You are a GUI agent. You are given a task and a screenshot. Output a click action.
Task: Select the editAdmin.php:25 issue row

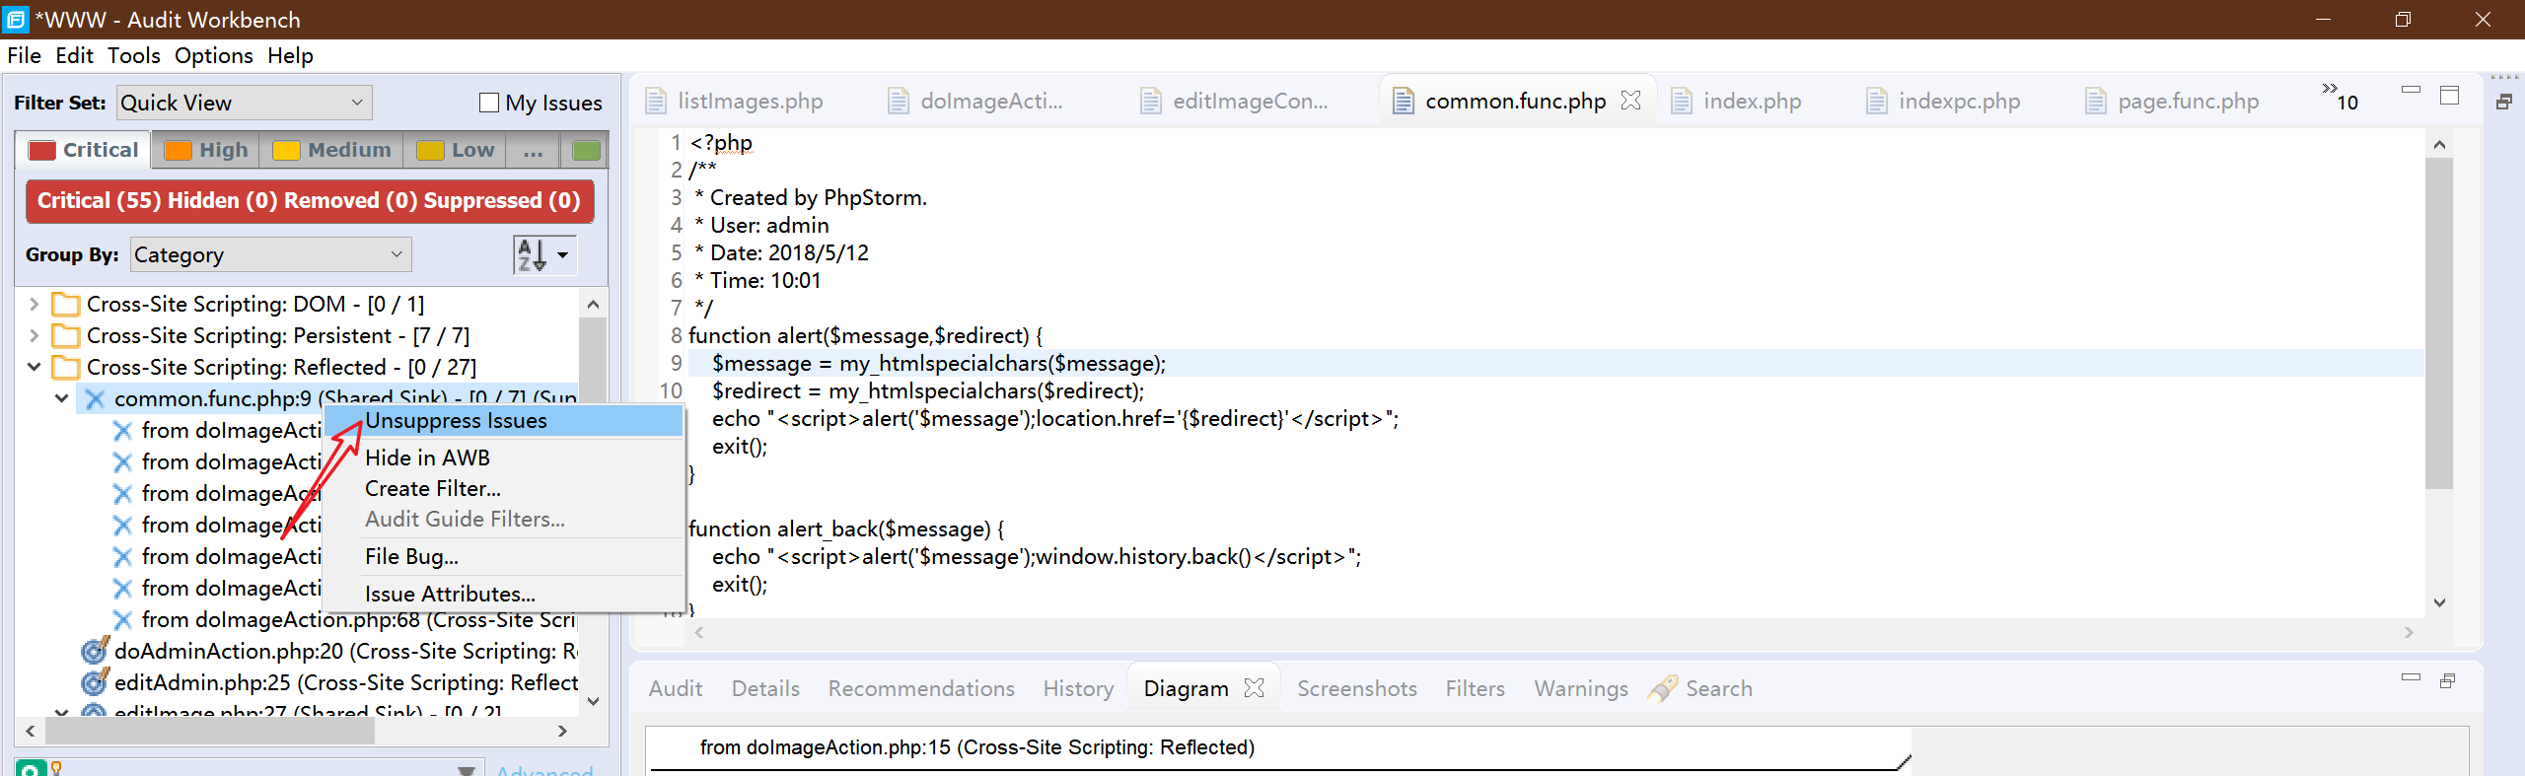tap(345, 682)
